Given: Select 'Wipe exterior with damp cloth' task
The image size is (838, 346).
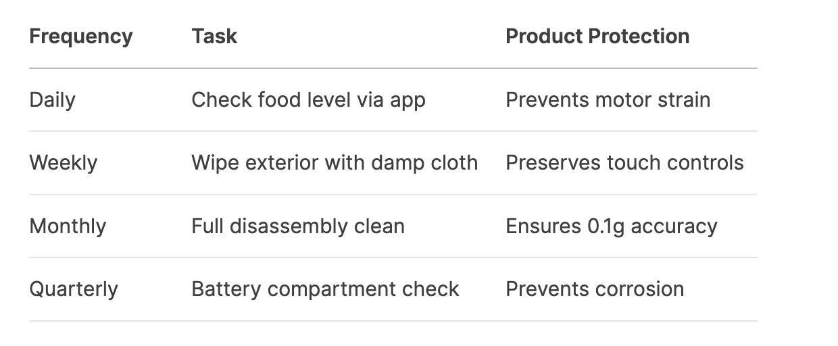Looking at the screenshot, I should coord(335,163).
